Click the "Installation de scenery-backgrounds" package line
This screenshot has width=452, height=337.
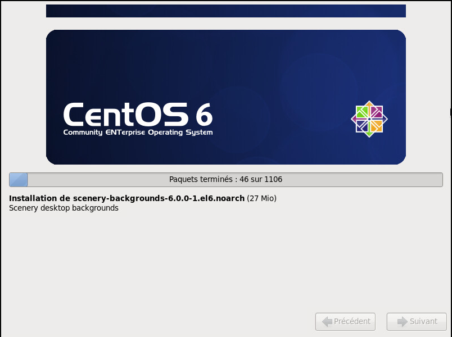pyautogui.click(x=127, y=198)
